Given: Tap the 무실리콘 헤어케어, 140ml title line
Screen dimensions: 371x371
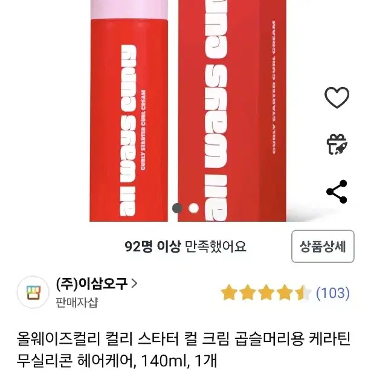Looking at the screenshot, I should [x=117, y=361].
